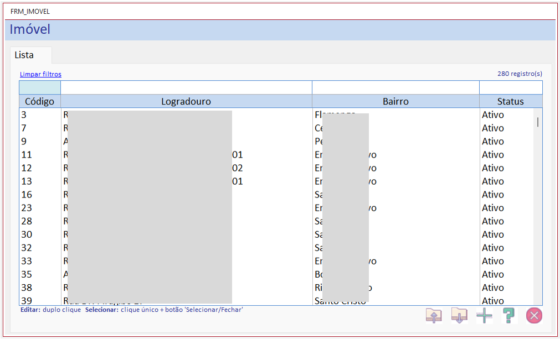Select the row with code 16
The width and height of the screenshot is (560, 339).
click(276, 195)
